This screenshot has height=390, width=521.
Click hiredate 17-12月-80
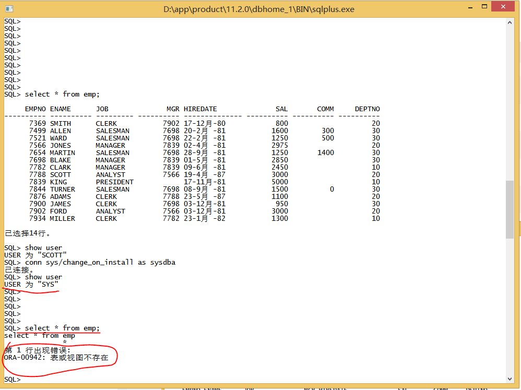[x=205, y=124]
